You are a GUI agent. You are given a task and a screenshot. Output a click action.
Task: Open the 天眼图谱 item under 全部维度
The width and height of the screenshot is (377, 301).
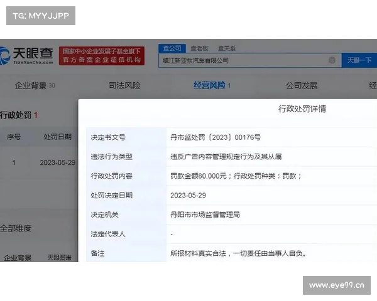coord(60,257)
